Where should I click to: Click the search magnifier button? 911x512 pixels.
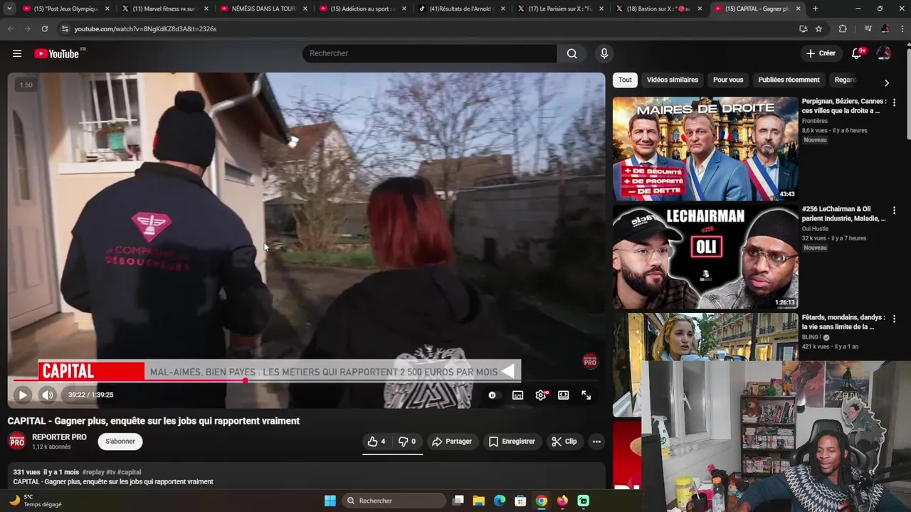click(x=572, y=53)
